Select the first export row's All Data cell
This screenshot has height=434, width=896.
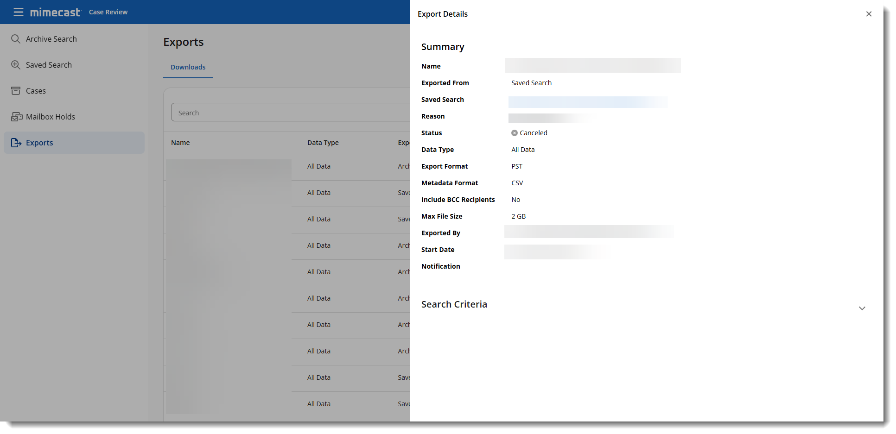click(319, 166)
